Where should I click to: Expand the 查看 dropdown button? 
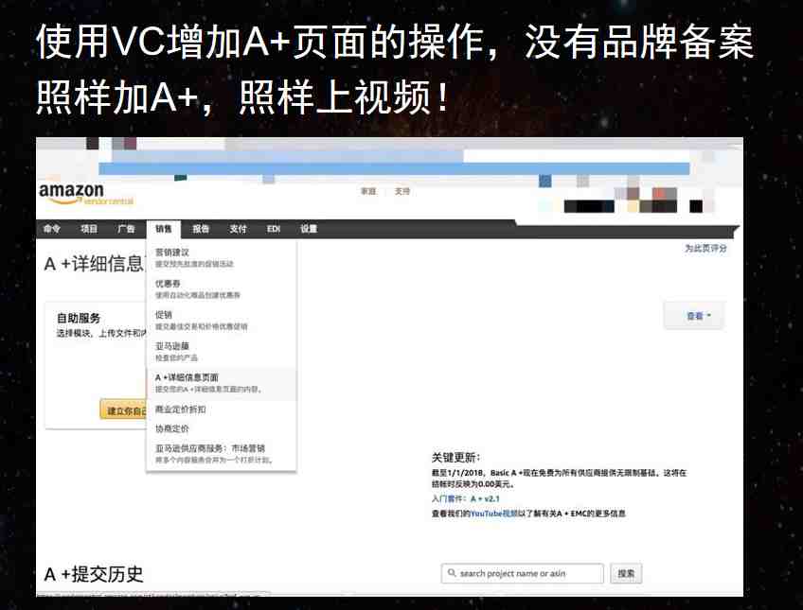pos(694,316)
